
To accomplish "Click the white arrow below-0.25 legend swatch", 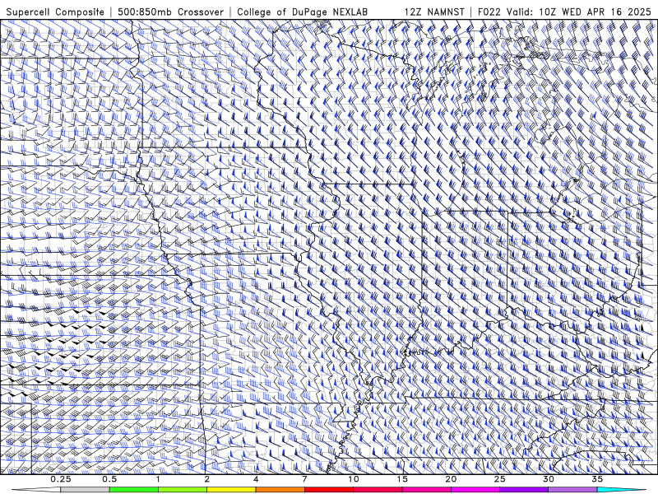I will tap(36, 490).
